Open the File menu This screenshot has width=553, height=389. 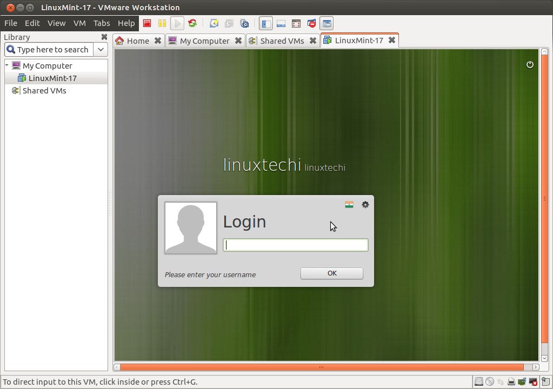(x=11, y=23)
